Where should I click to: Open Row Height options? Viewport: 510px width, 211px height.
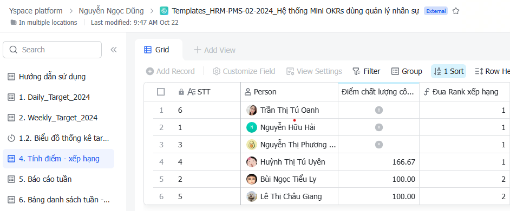point(492,71)
